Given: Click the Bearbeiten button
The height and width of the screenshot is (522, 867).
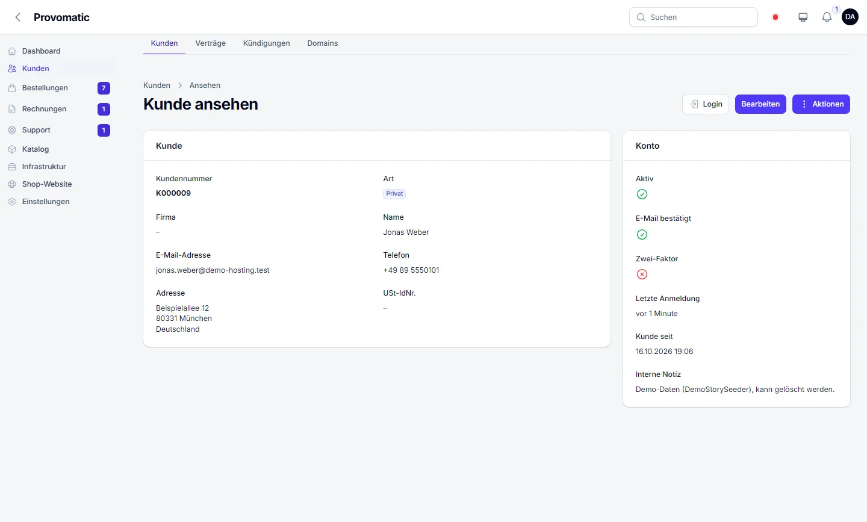Looking at the screenshot, I should (x=760, y=104).
